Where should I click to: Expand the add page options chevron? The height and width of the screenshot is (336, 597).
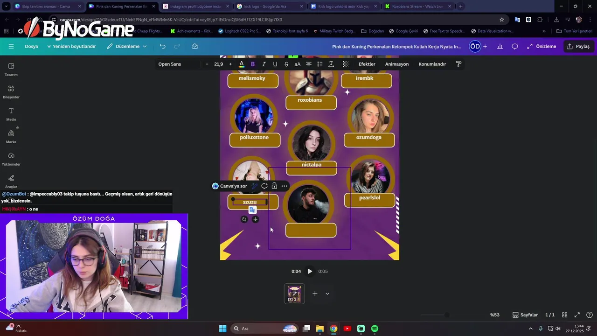[327, 294]
